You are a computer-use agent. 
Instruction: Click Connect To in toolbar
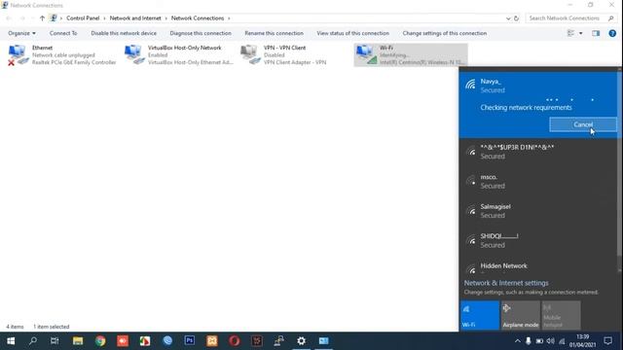[x=63, y=33]
